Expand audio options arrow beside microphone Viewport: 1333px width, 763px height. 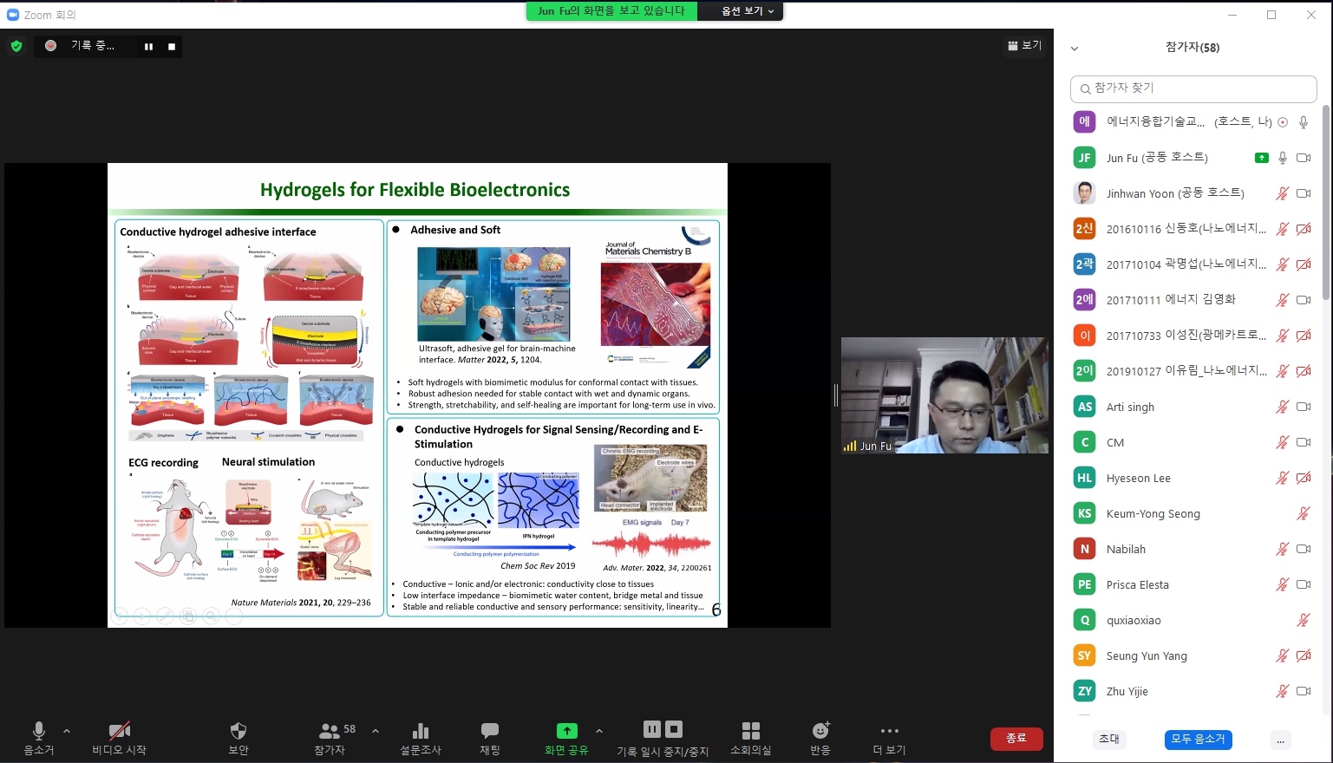point(67,731)
